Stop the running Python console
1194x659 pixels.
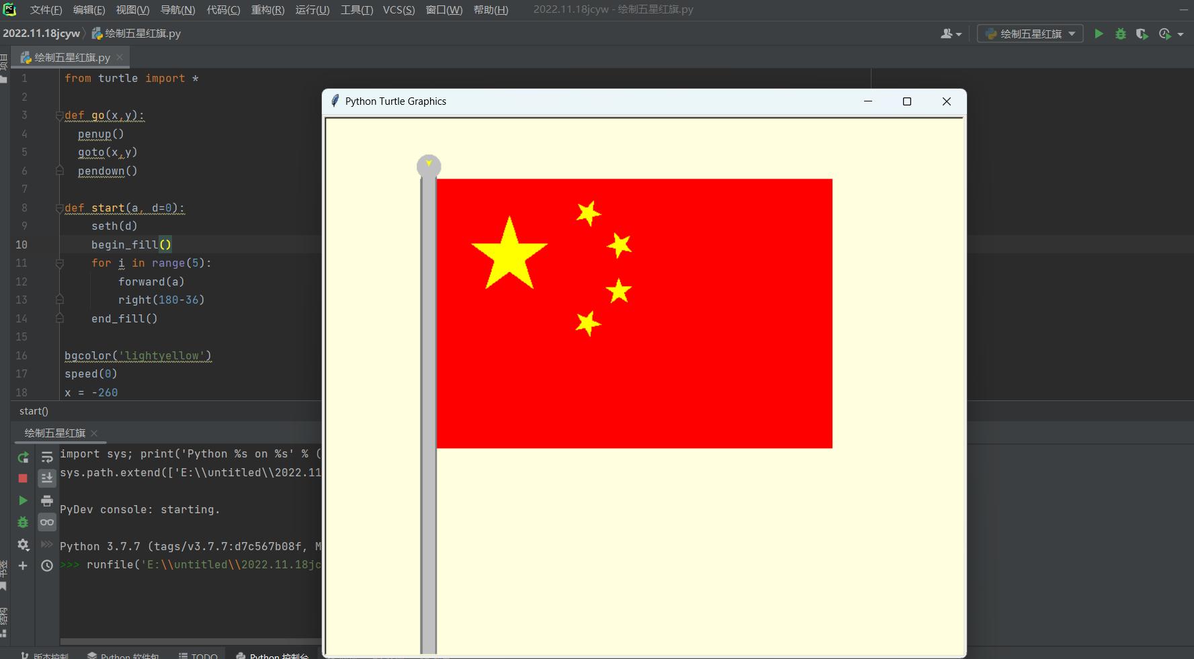(x=22, y=478)
